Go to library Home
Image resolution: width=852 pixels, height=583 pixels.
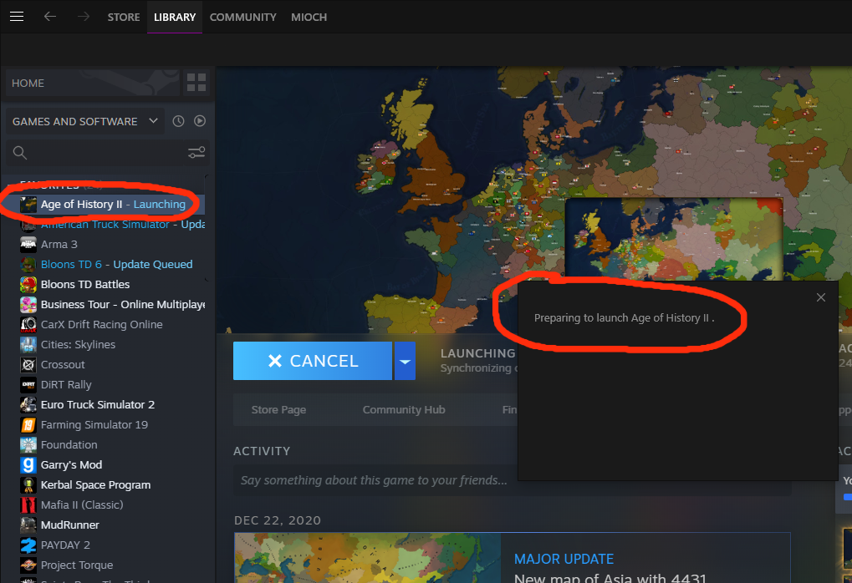tap(92, 83)
